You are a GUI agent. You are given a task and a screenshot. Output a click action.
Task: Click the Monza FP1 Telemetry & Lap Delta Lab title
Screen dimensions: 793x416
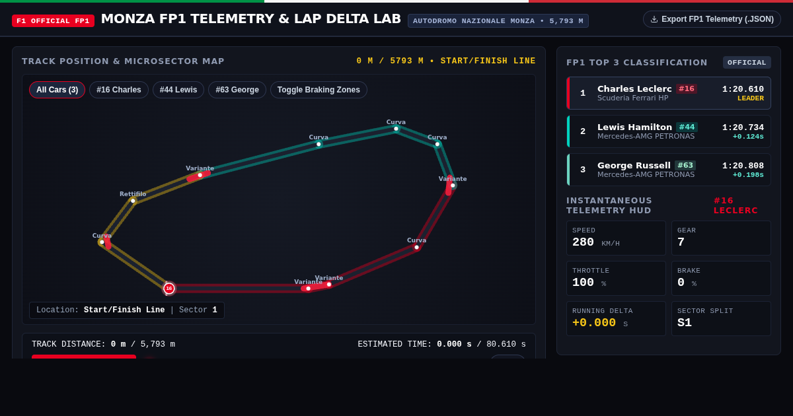tap(250, 18)
